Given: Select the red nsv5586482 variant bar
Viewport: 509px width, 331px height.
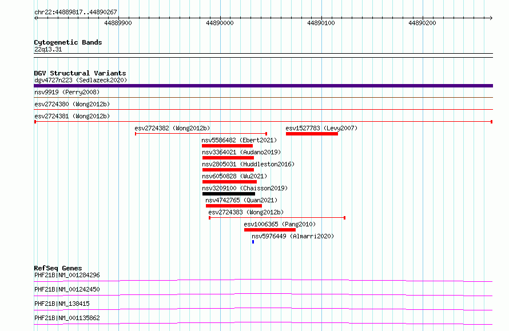Looking at the screenshot, I should pos(227,146).
